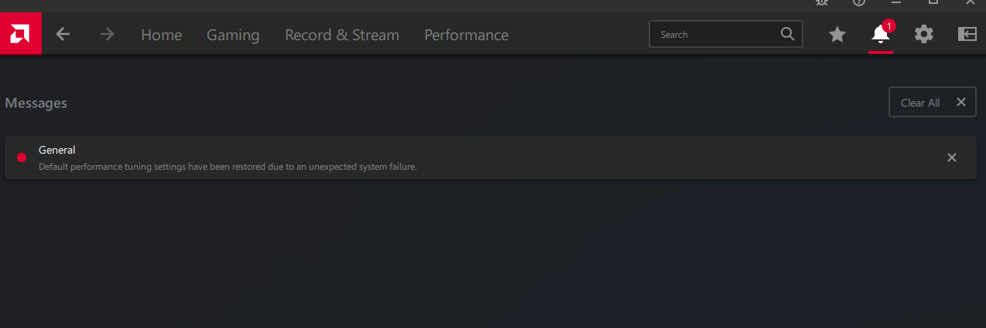Click the forward navigation arrow
The image size is (986, 328).
click(108, 35)
